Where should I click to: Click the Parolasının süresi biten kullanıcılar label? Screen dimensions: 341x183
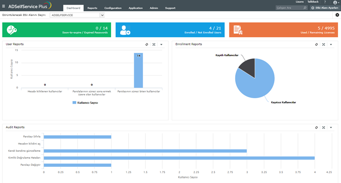click(138, 92)
